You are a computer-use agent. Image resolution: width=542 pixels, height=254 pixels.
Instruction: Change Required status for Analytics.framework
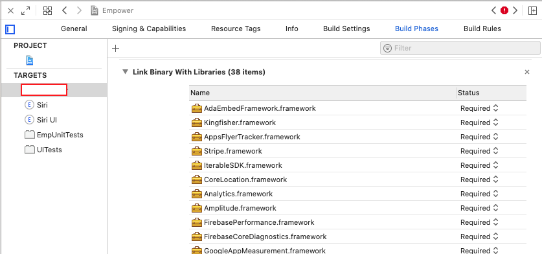pos(480,194)
